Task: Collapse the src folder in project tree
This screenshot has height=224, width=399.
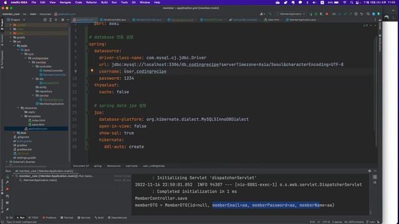Action: pyautogui.click(x=11, y=42)
